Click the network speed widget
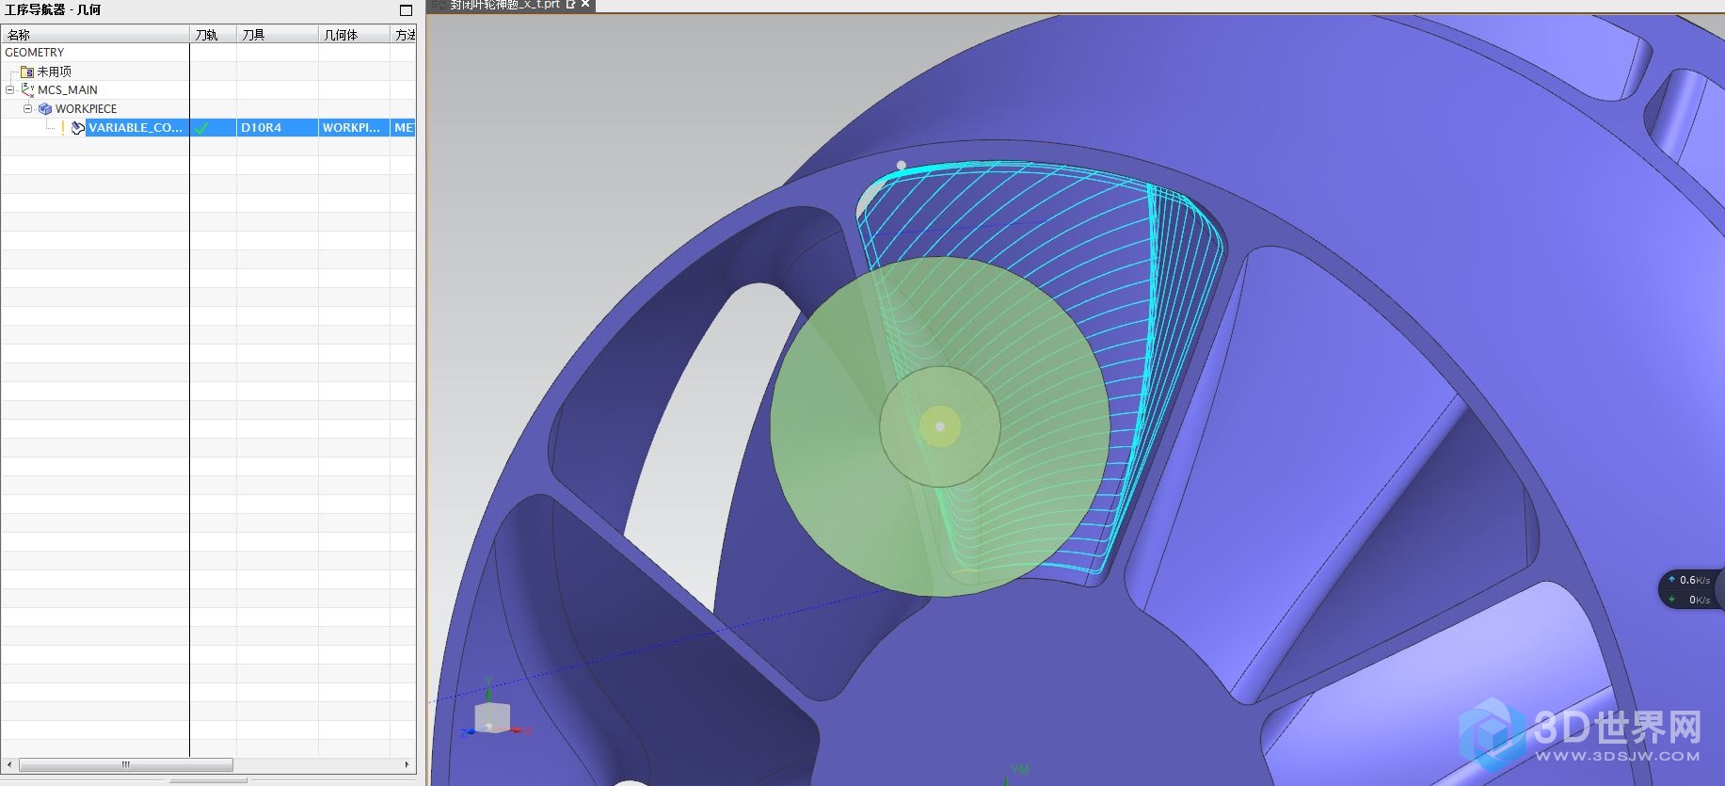This screenshot has width=1725, height=786. coord(1691,589)
